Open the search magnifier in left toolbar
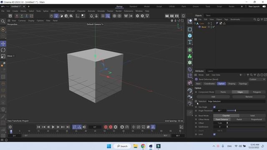The image size is (267, 150). (3, 21)
